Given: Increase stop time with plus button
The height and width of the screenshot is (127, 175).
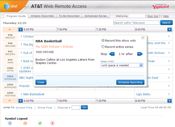Looking at the screenshot, I should (140, 54).
